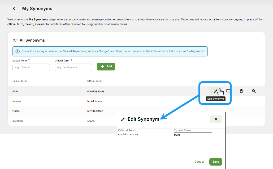Focus the Official Term refrigerator placeholder field

point(73,68)
